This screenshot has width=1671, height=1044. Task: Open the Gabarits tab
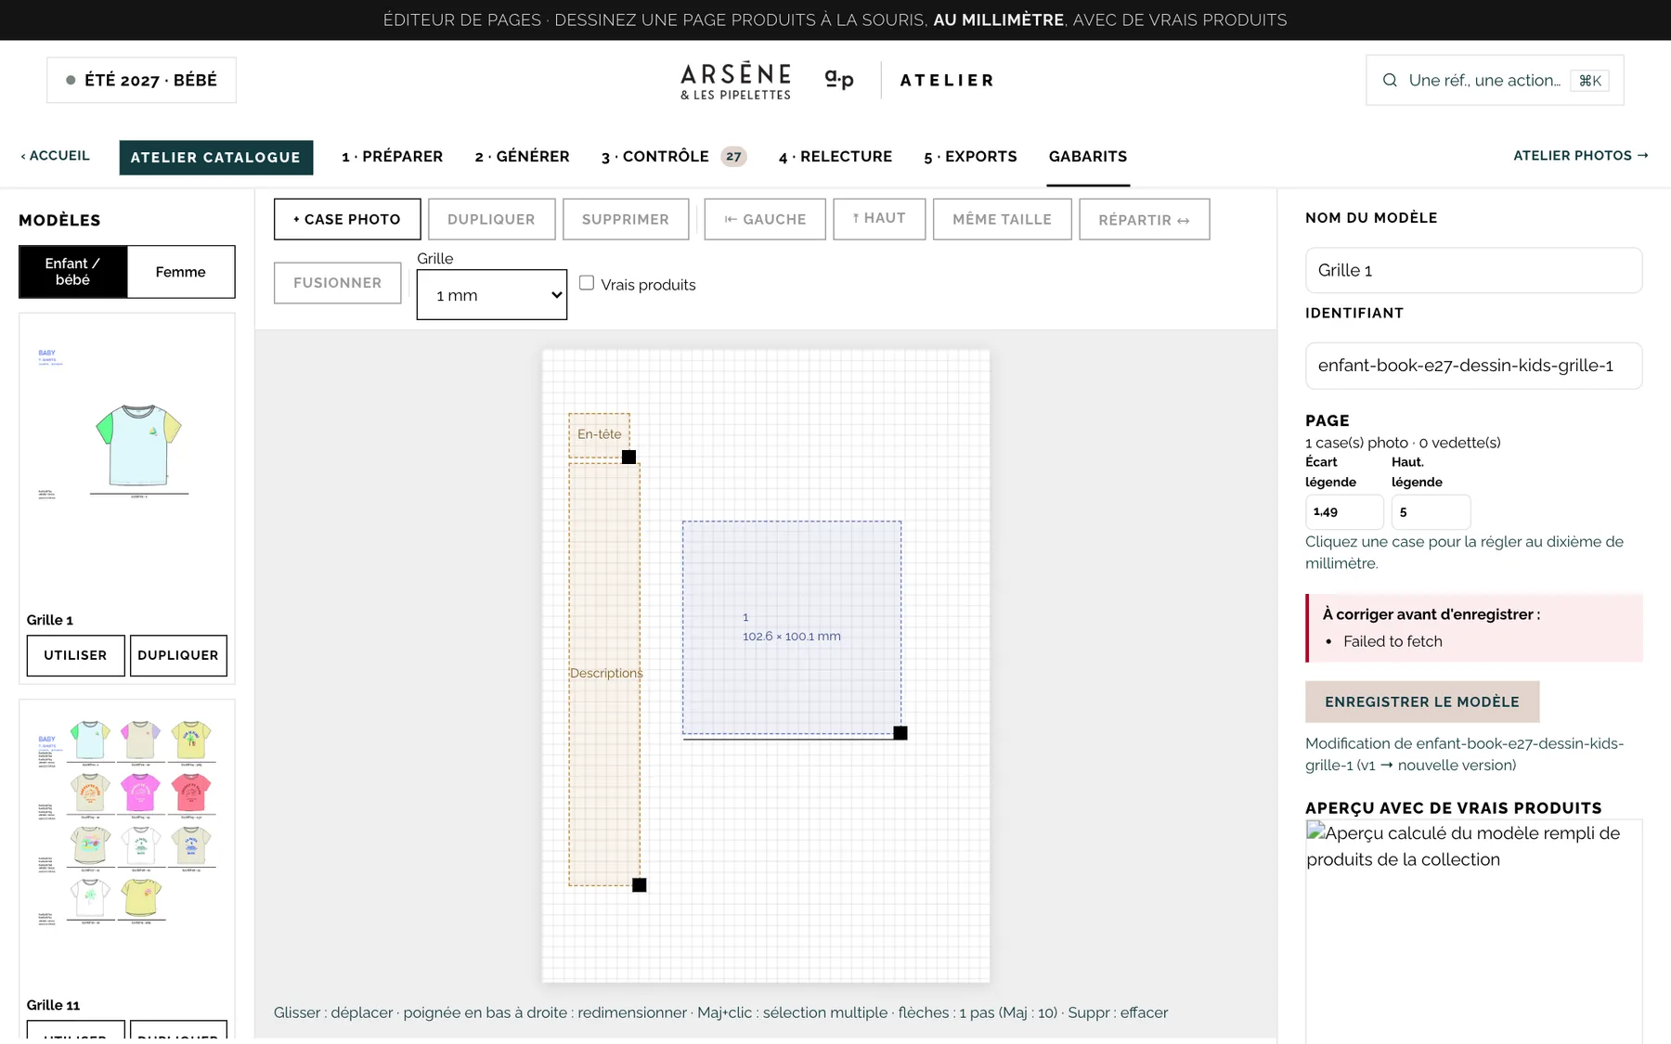[1088, 157]
